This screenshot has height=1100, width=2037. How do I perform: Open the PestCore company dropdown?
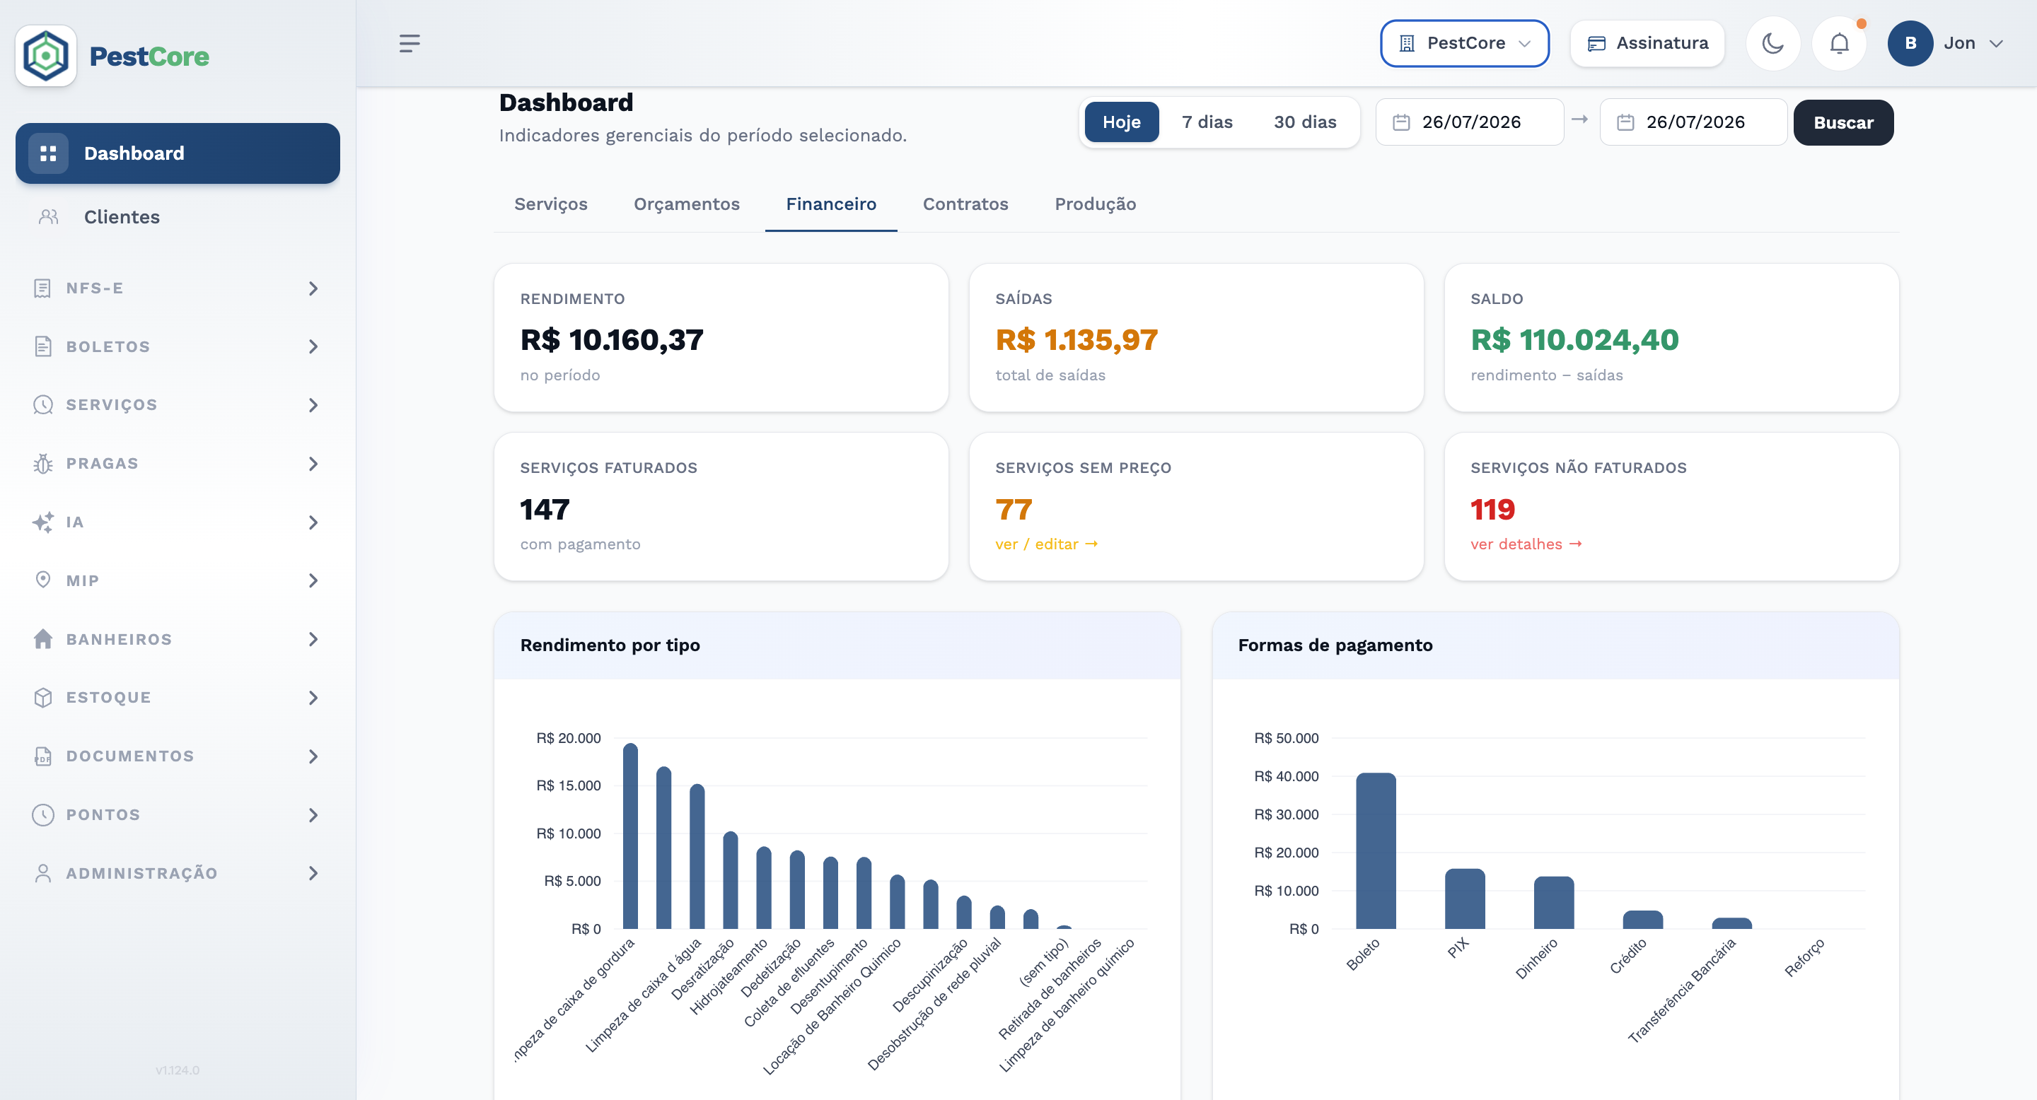(1465, 43)
